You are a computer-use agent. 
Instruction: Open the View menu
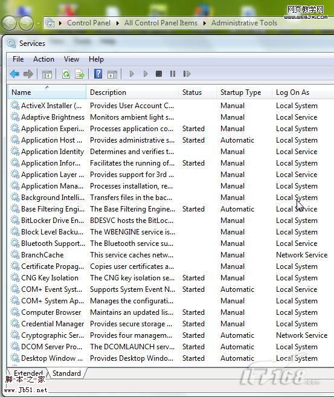click(71, 59)
